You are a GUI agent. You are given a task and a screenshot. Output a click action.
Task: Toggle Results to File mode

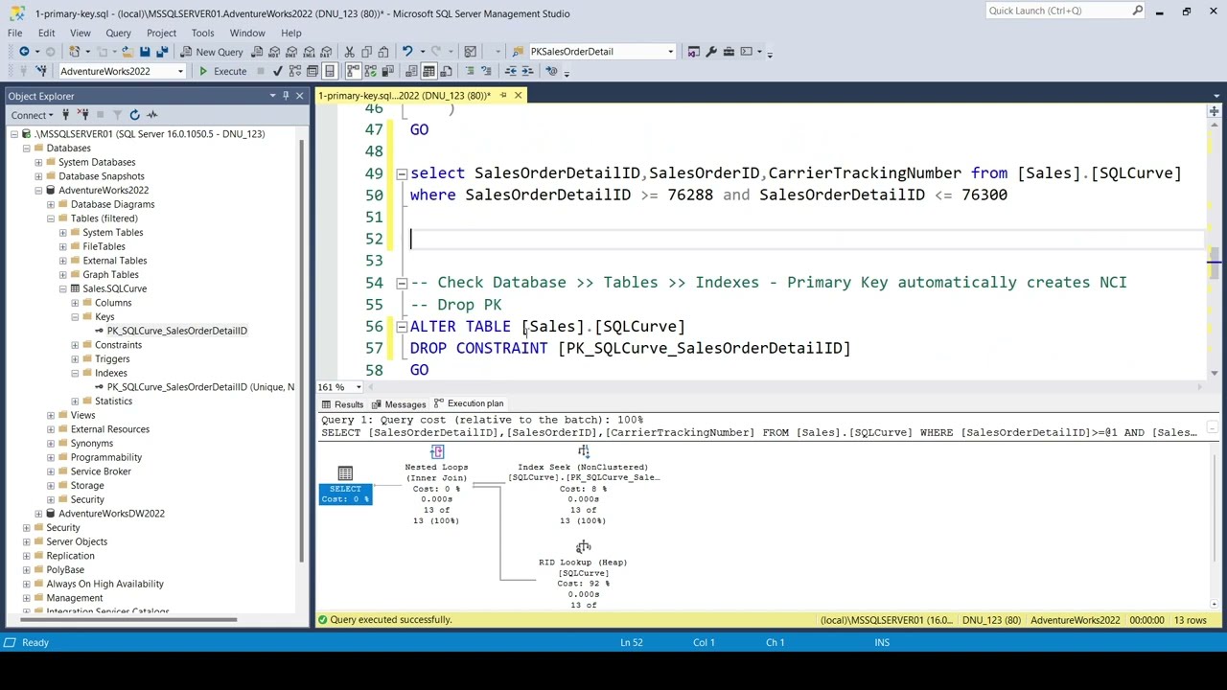point(447,71)
